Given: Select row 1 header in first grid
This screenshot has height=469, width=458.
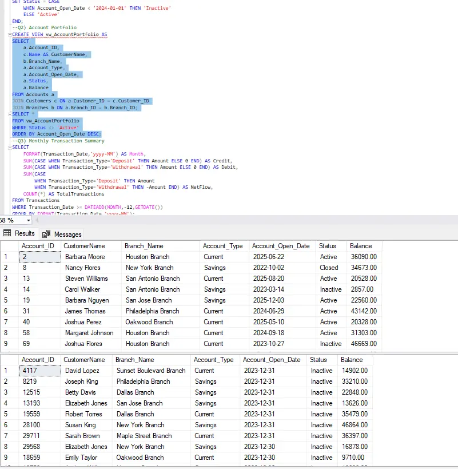Looking at the screenshot, I should pyautogui.click(x=10, y=257).
